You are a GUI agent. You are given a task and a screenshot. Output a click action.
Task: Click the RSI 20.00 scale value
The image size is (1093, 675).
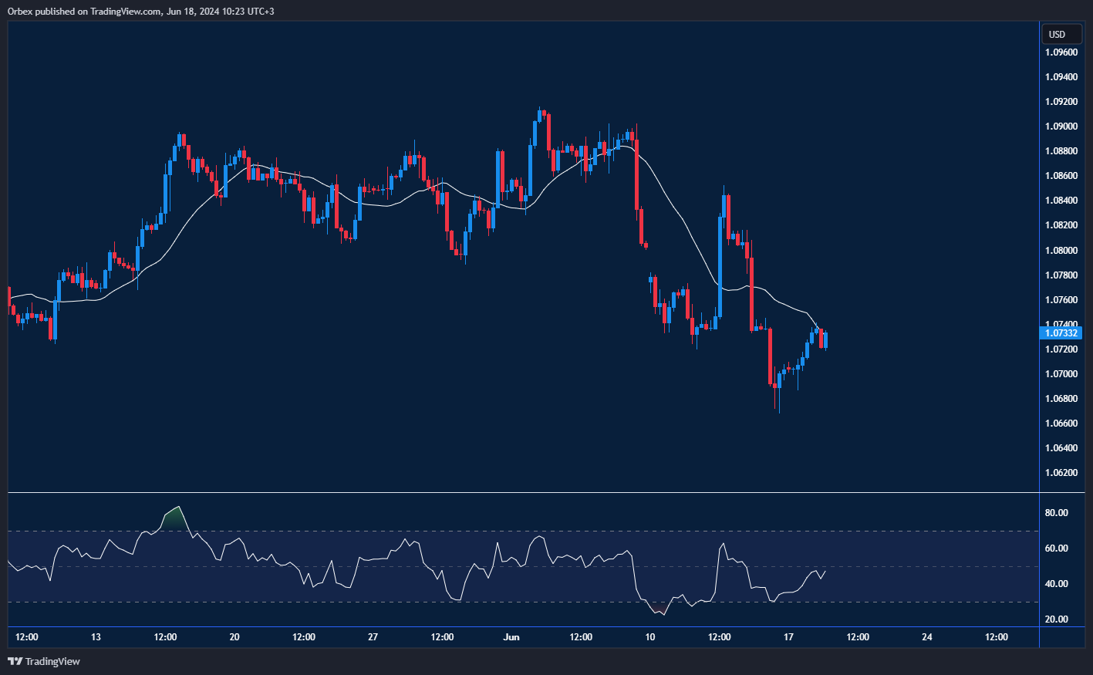[x=1056, y=619]
